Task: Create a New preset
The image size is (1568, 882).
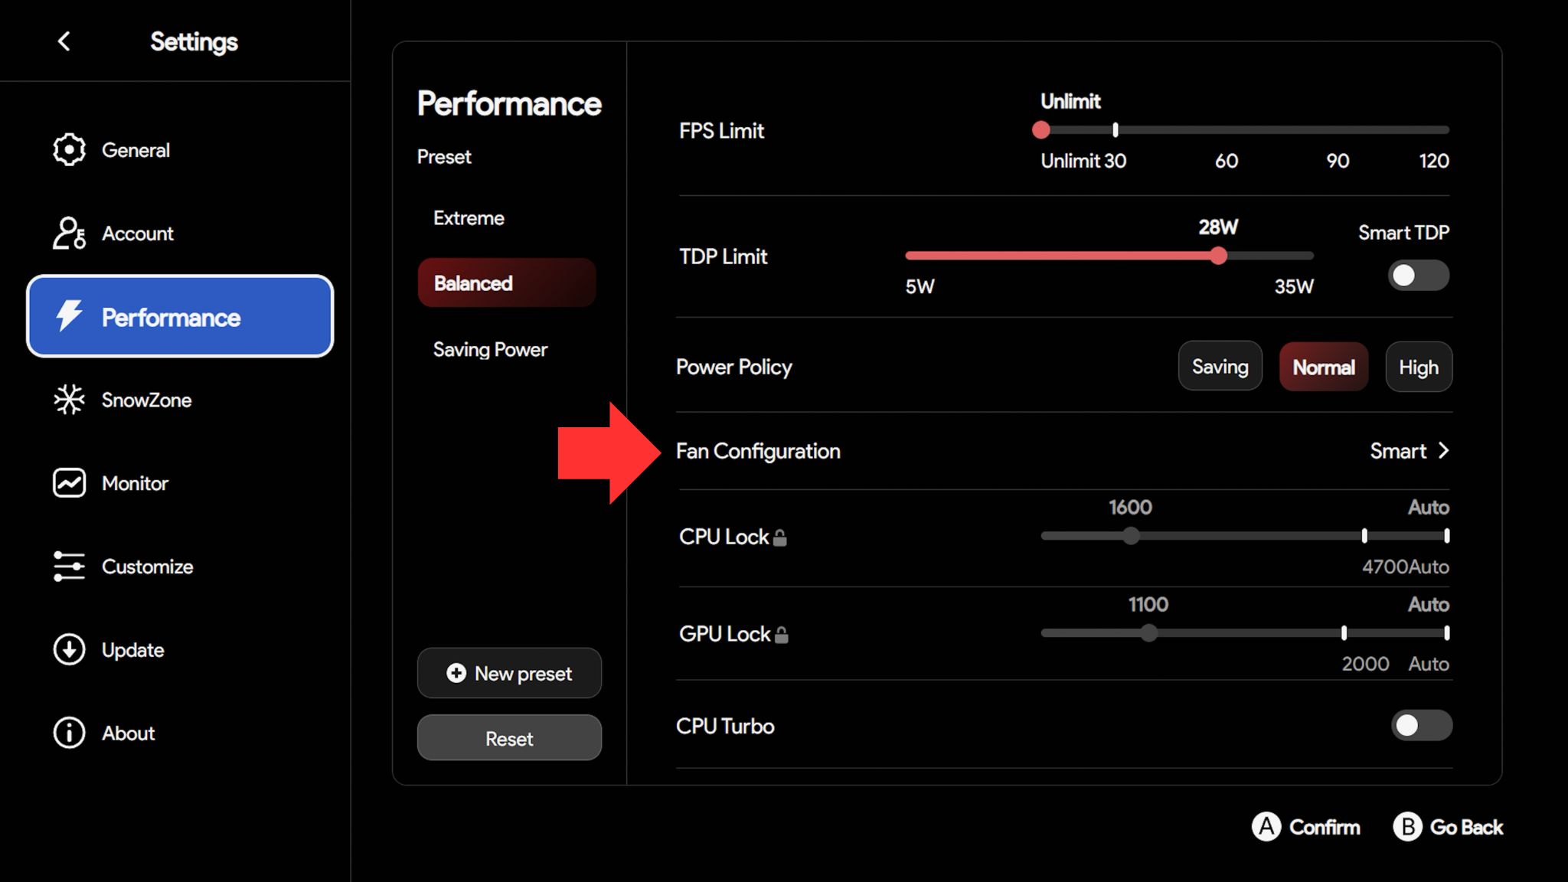Action: (x=509, y=674)
